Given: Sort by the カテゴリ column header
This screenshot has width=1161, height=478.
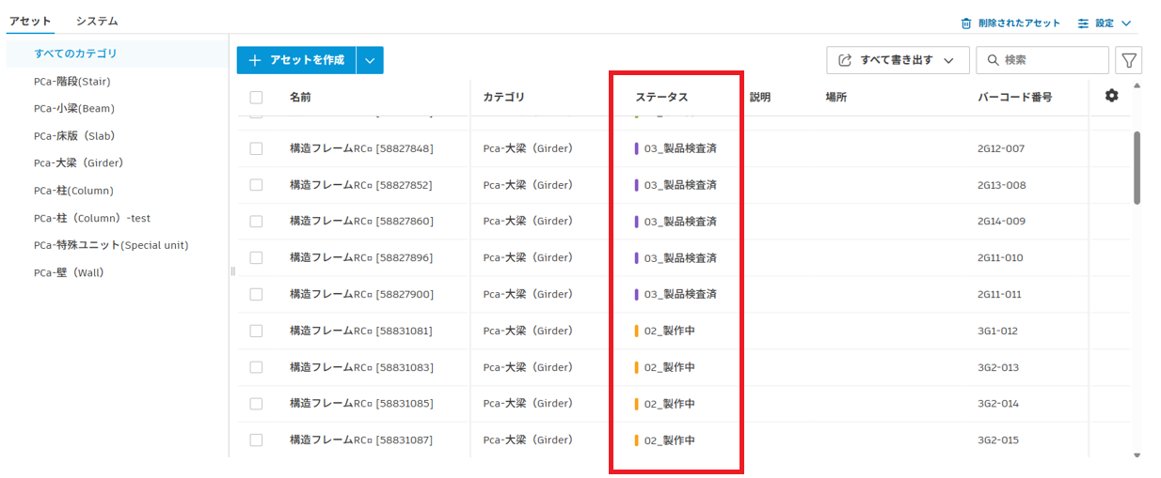Looking at the screenshot, I should [x=503, y=97].
